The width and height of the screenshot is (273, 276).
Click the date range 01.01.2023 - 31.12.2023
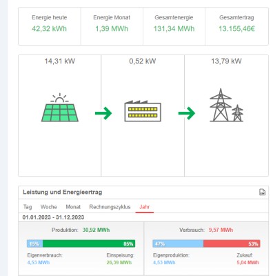click(53, 217)
